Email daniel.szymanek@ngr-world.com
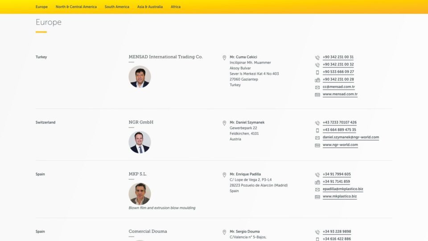The image size is (428, 241). [x=350, y=137]
